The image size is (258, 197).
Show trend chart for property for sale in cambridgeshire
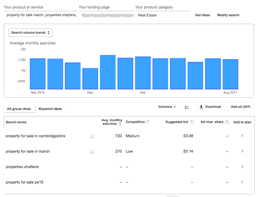[x=92, y=136]
